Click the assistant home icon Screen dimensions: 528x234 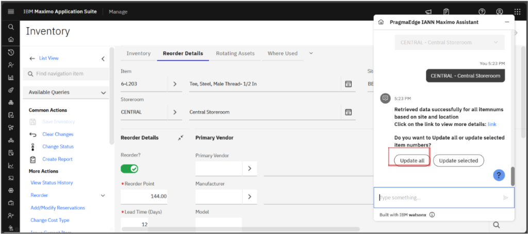(x=381, y=22)
